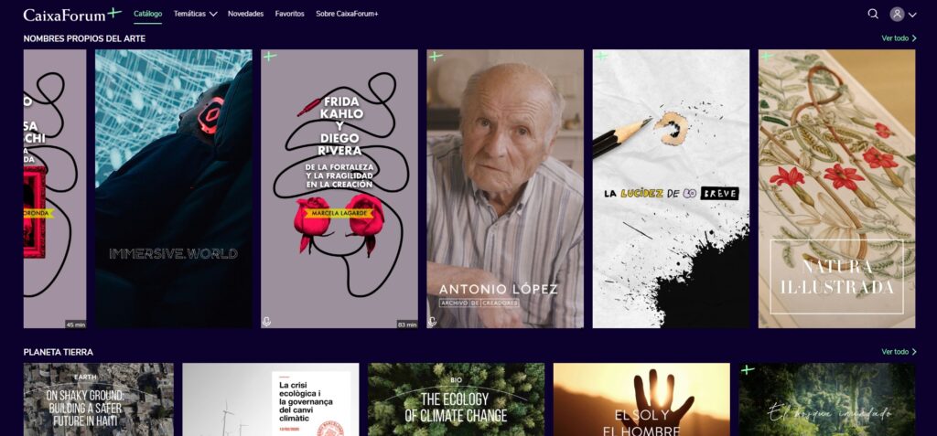937x436 pixels.
Task: Open the search magnifier icon
Action: pyautogui.click(x=872, y=14)
